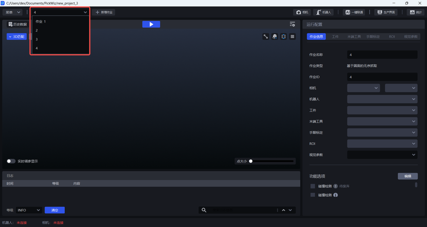
Task: Select 作业 1 from the job list
Action: coord(41,21)
